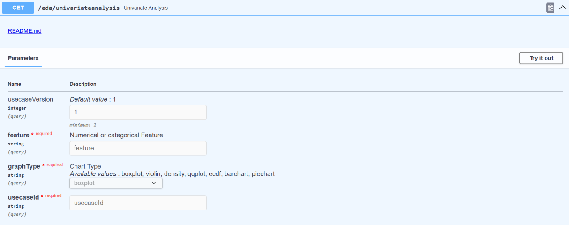Focus the usecaseVersion number field
Viewport: 569px width, 225px height.
[138, 112]
